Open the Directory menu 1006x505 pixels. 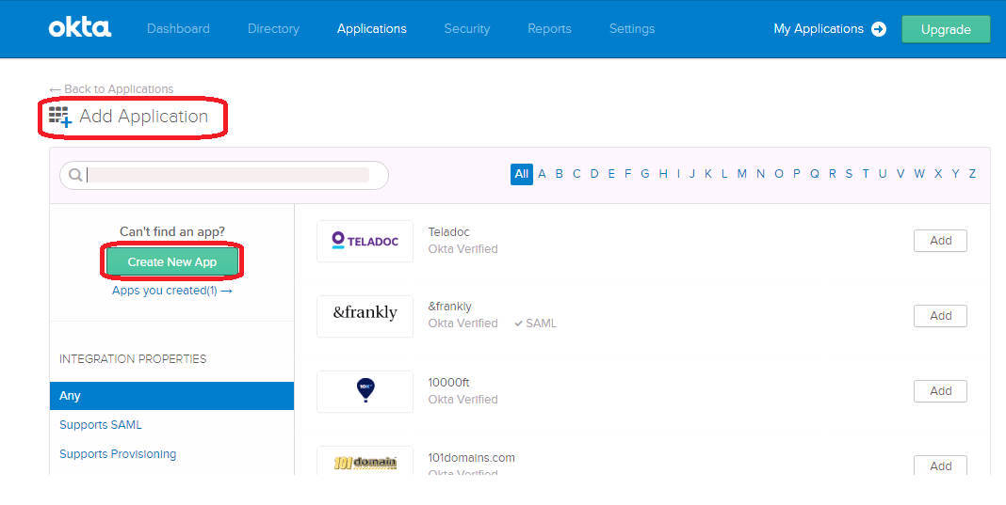273,29
